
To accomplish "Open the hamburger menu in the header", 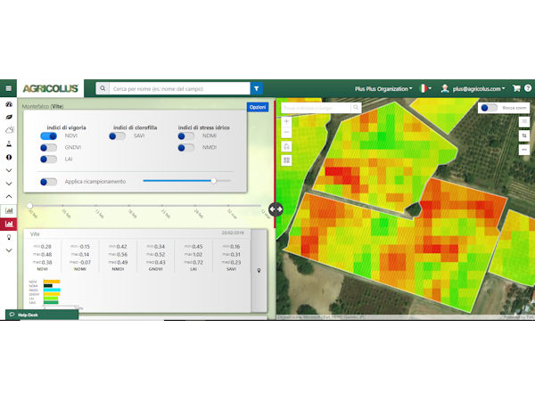I will tap(9, 88).
